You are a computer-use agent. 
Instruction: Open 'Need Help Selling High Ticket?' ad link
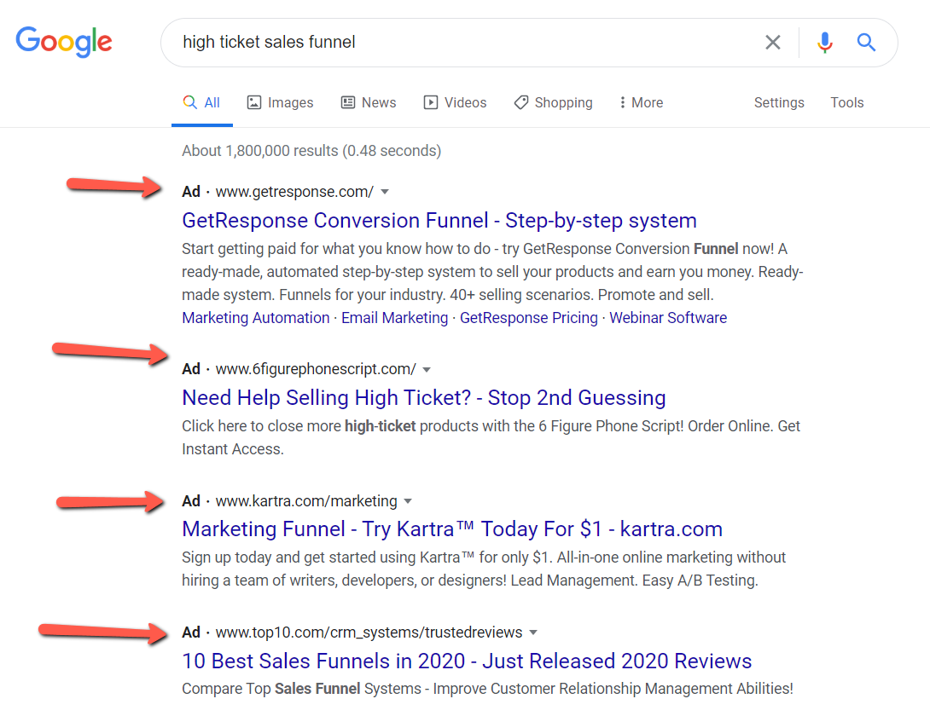pyautogui.click(x=423, y=398)
